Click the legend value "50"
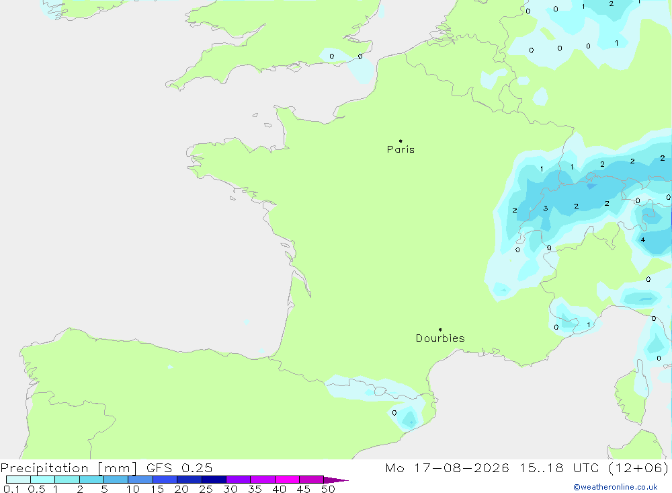672x493 pixels. pos(328,489)
